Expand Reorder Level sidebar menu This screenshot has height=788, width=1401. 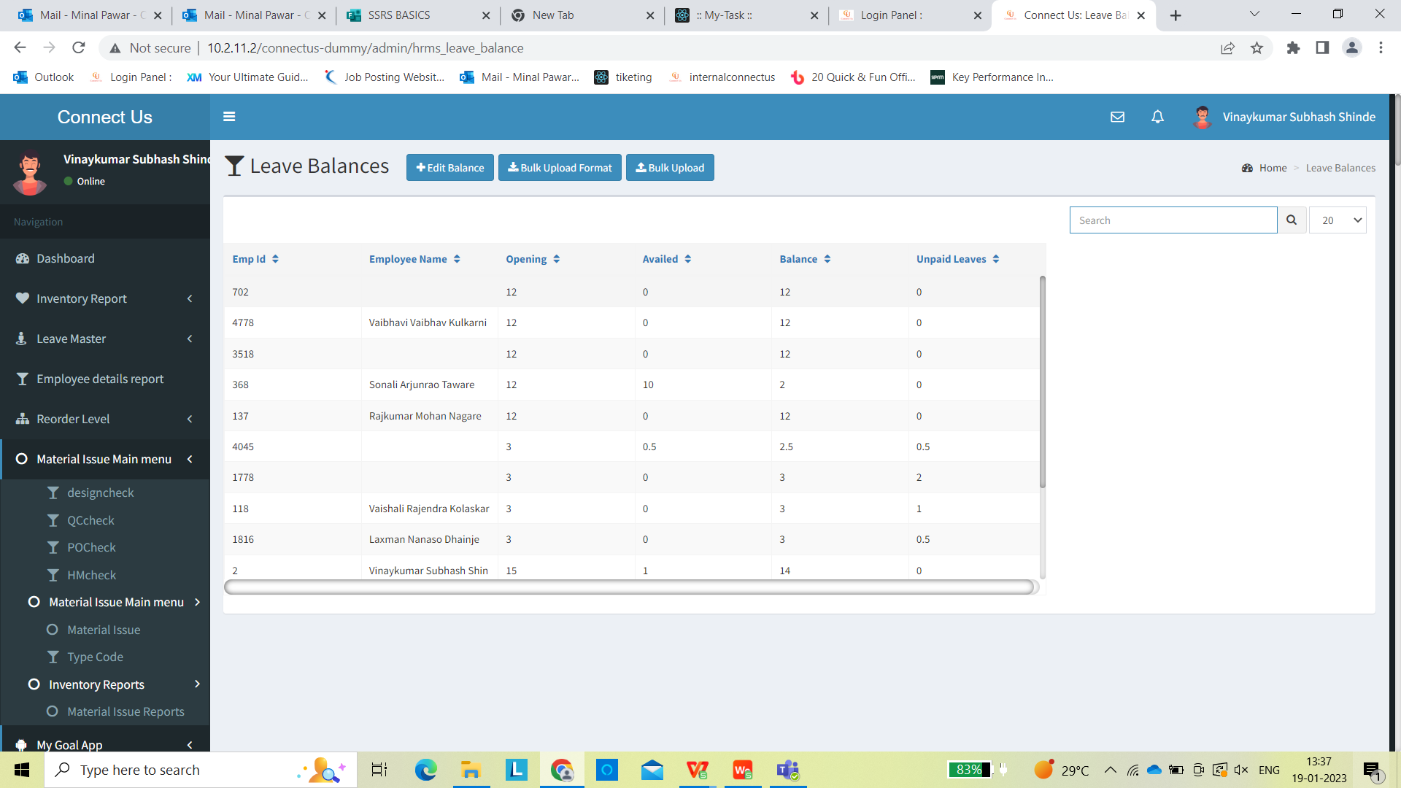click(x=105, y=419)
